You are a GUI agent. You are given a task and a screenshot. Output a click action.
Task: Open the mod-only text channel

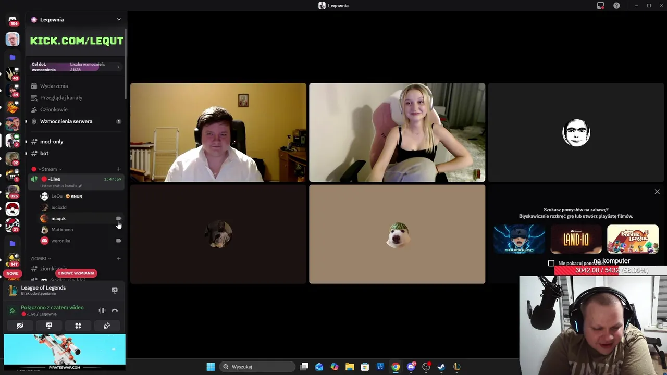(76, 142)
